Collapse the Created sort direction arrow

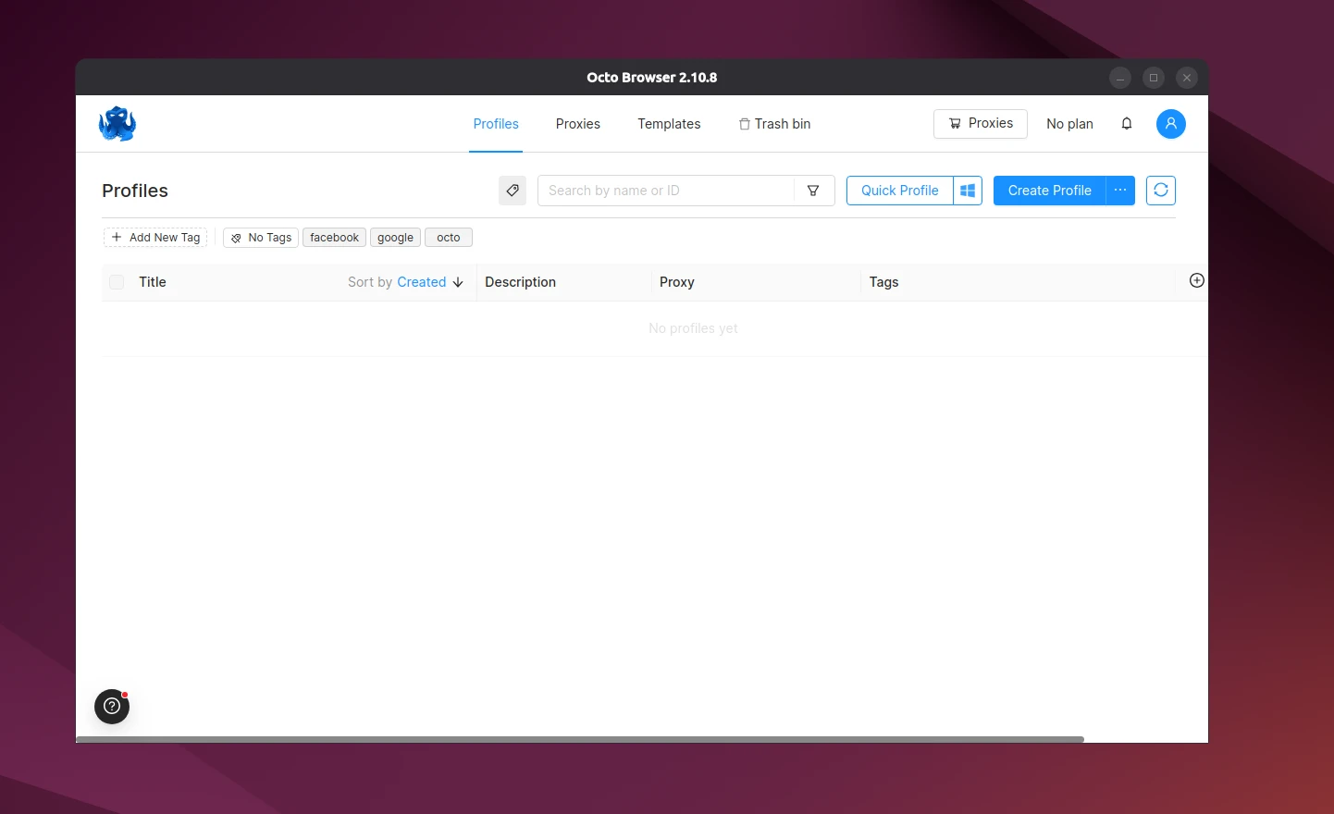[x=458, y=282]
